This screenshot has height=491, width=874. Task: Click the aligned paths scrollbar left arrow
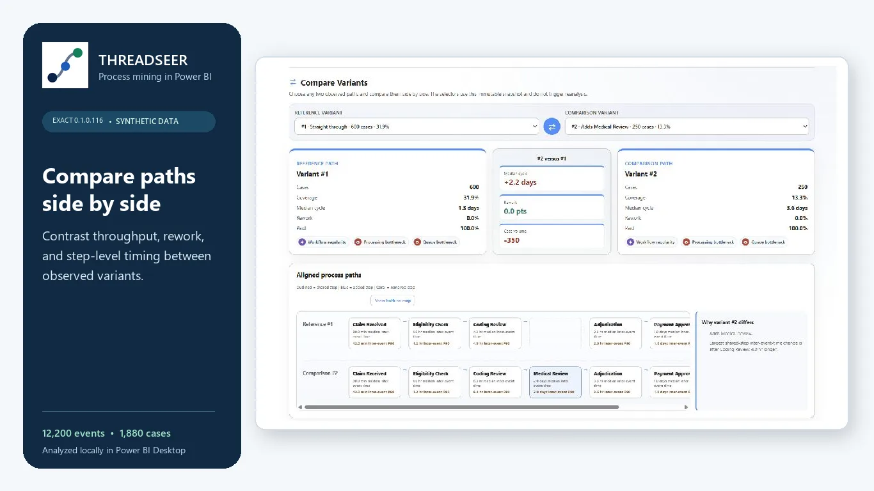point(300,407)
